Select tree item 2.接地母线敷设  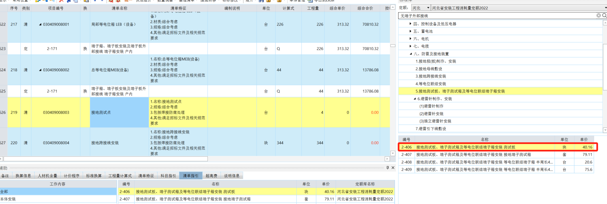click(x=429, y=69)
